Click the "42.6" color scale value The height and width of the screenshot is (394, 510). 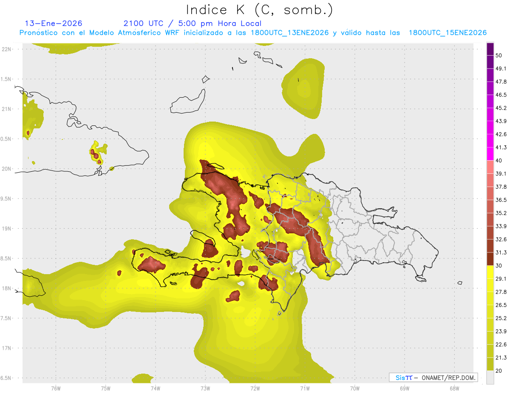[x=501, y=134]
